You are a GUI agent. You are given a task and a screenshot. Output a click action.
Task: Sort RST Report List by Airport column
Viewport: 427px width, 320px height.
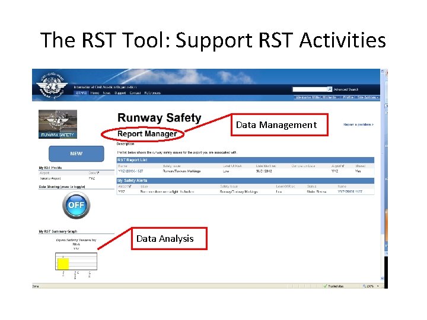point(337,166)
